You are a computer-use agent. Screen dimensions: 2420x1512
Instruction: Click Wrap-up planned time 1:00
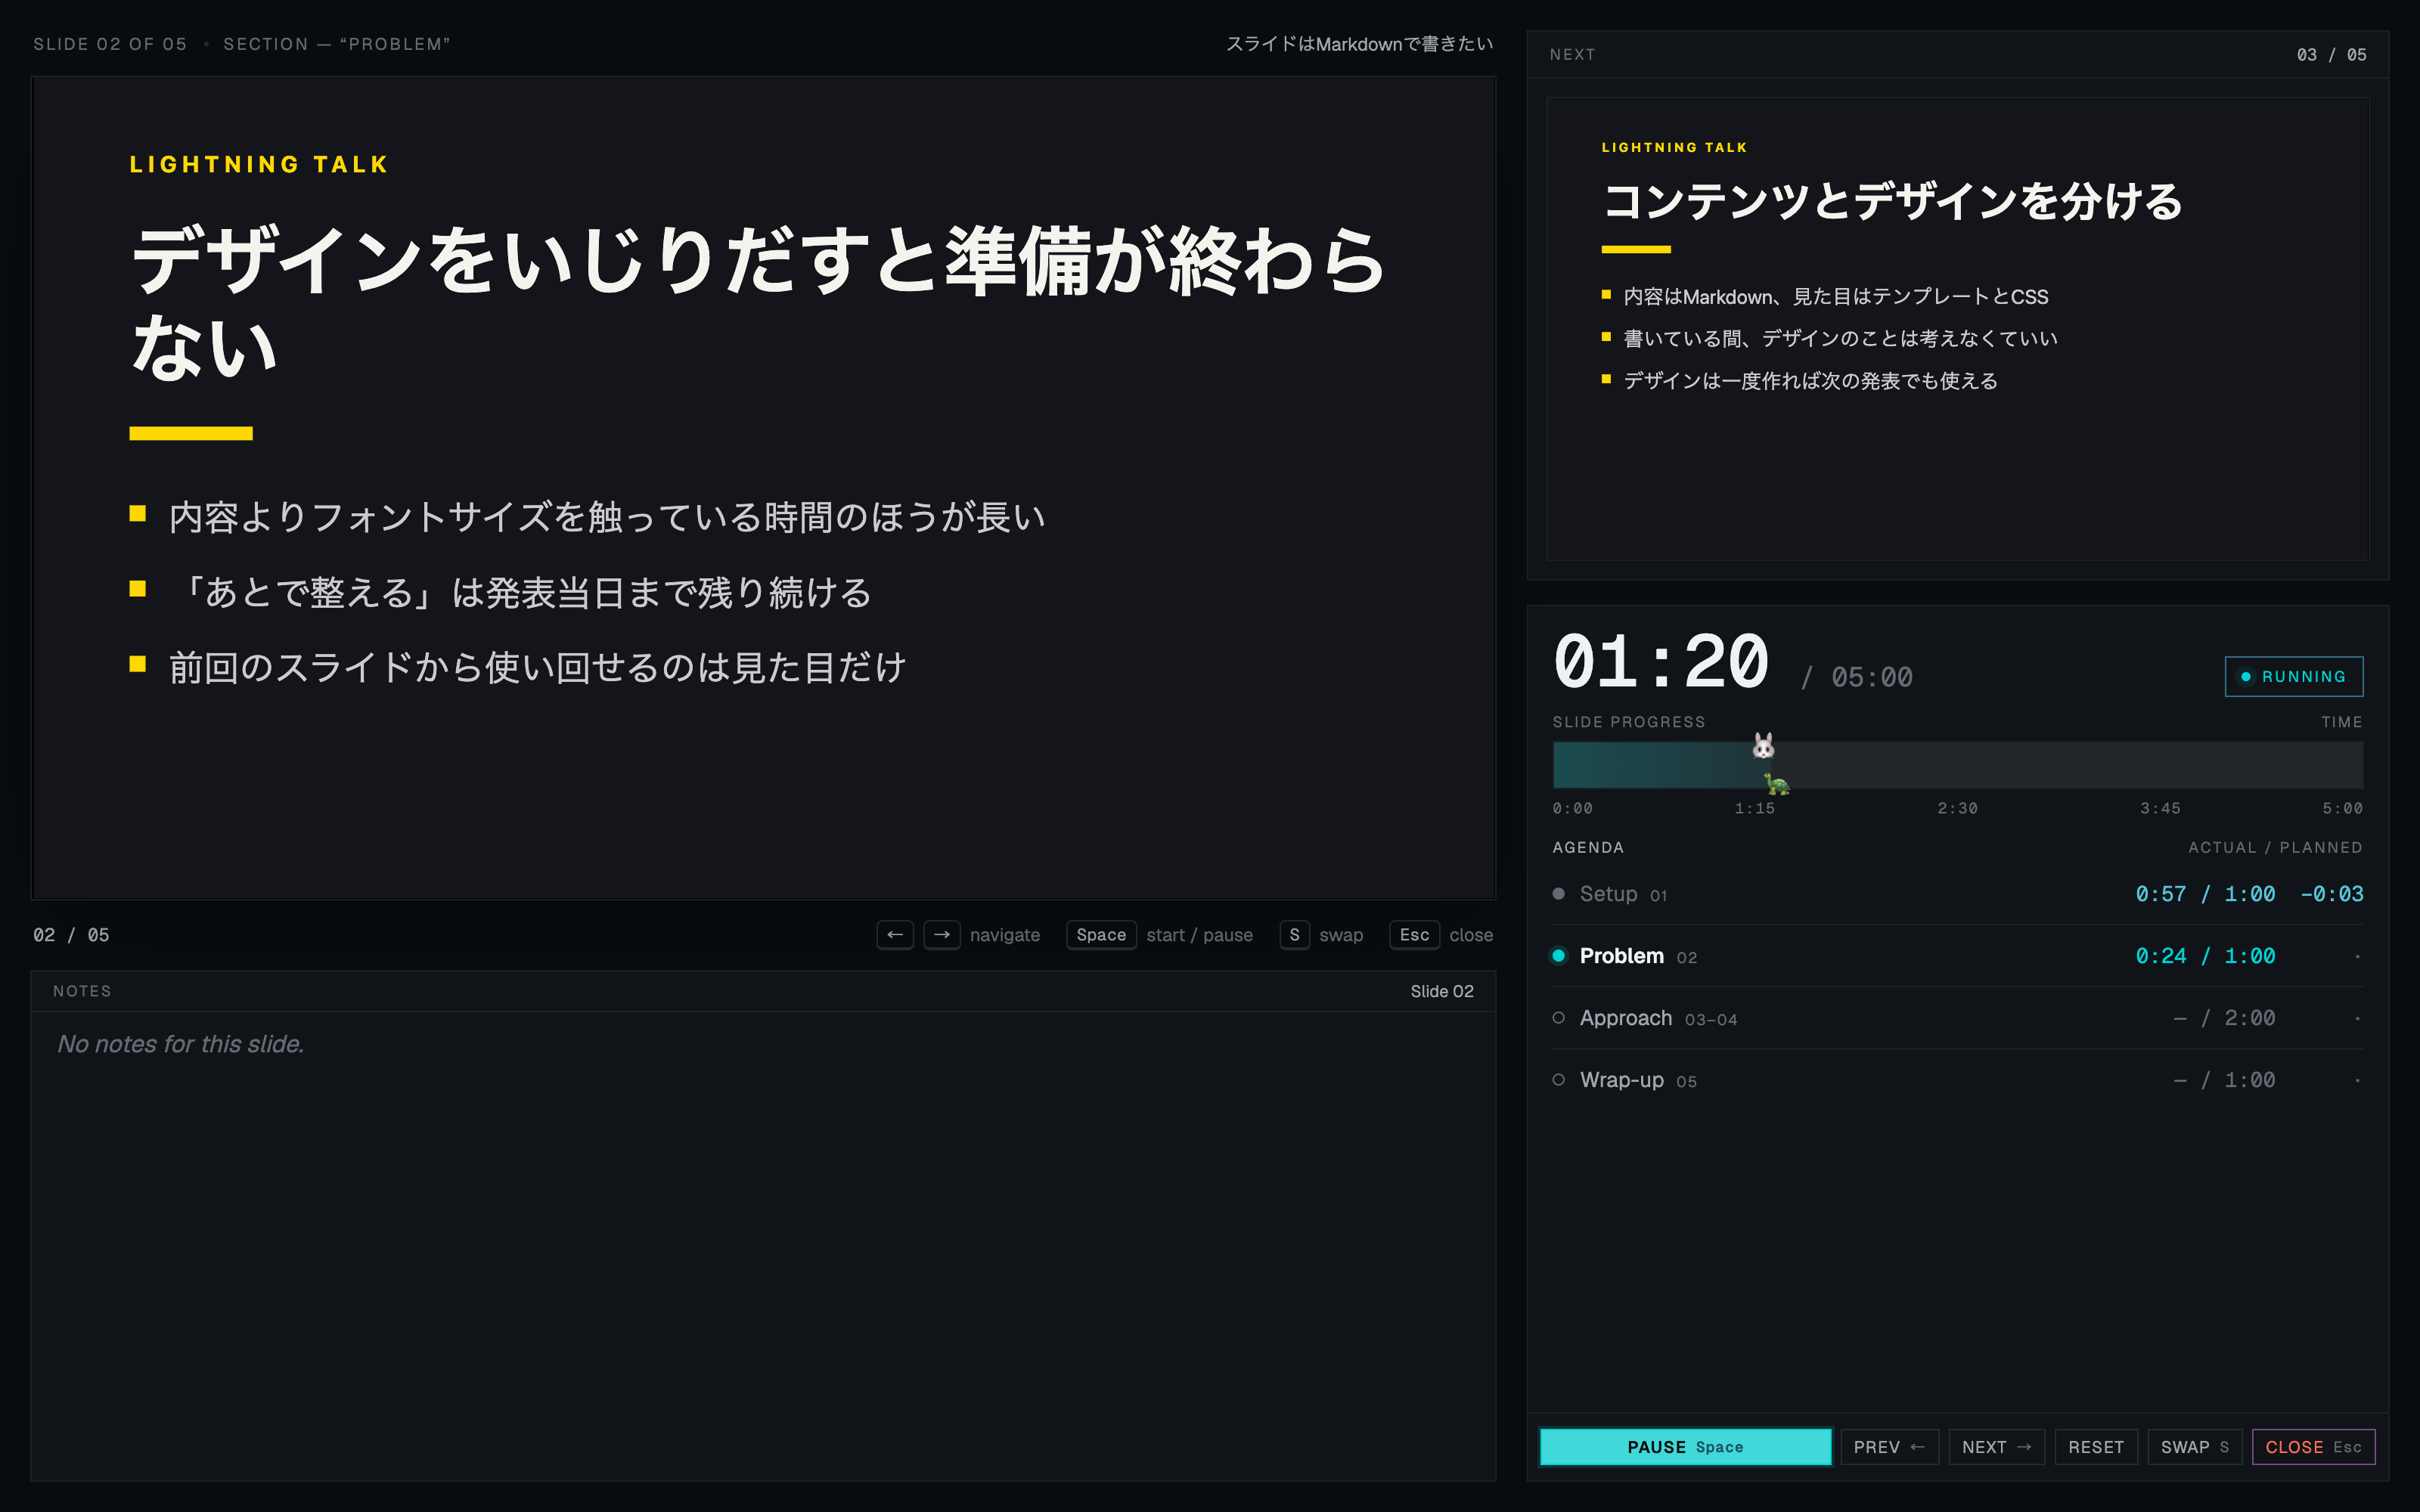pos(2249,1080)
